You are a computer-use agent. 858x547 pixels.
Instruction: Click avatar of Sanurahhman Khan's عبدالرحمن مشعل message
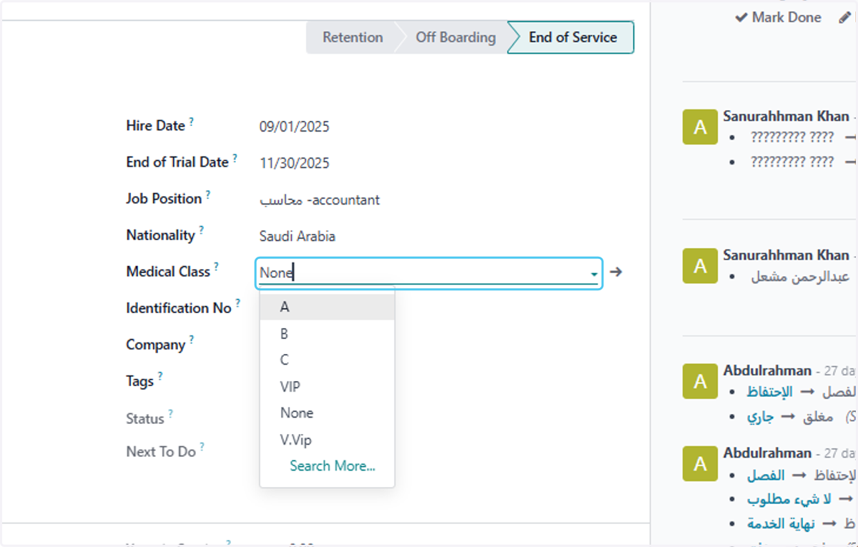[x=700, y=266]
